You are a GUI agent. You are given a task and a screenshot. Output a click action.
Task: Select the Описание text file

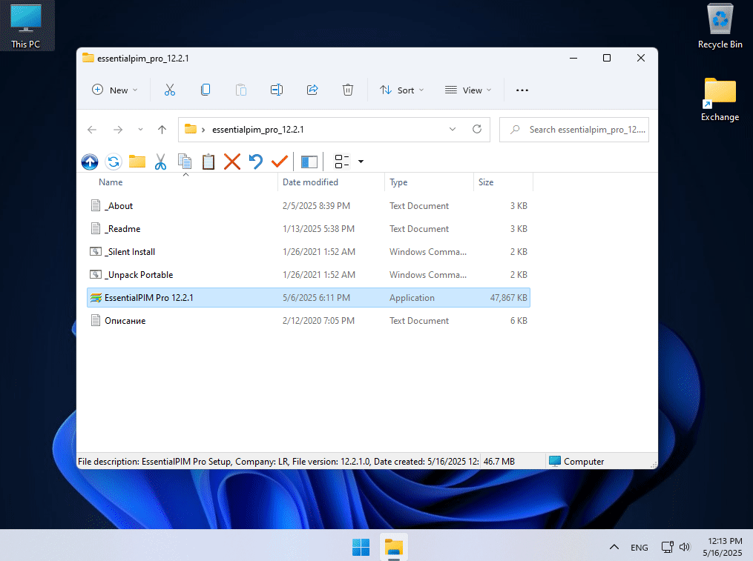pos(309,321)
